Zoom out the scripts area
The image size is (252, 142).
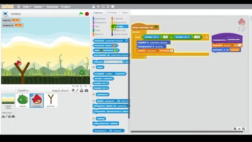[x=235, y=129]
